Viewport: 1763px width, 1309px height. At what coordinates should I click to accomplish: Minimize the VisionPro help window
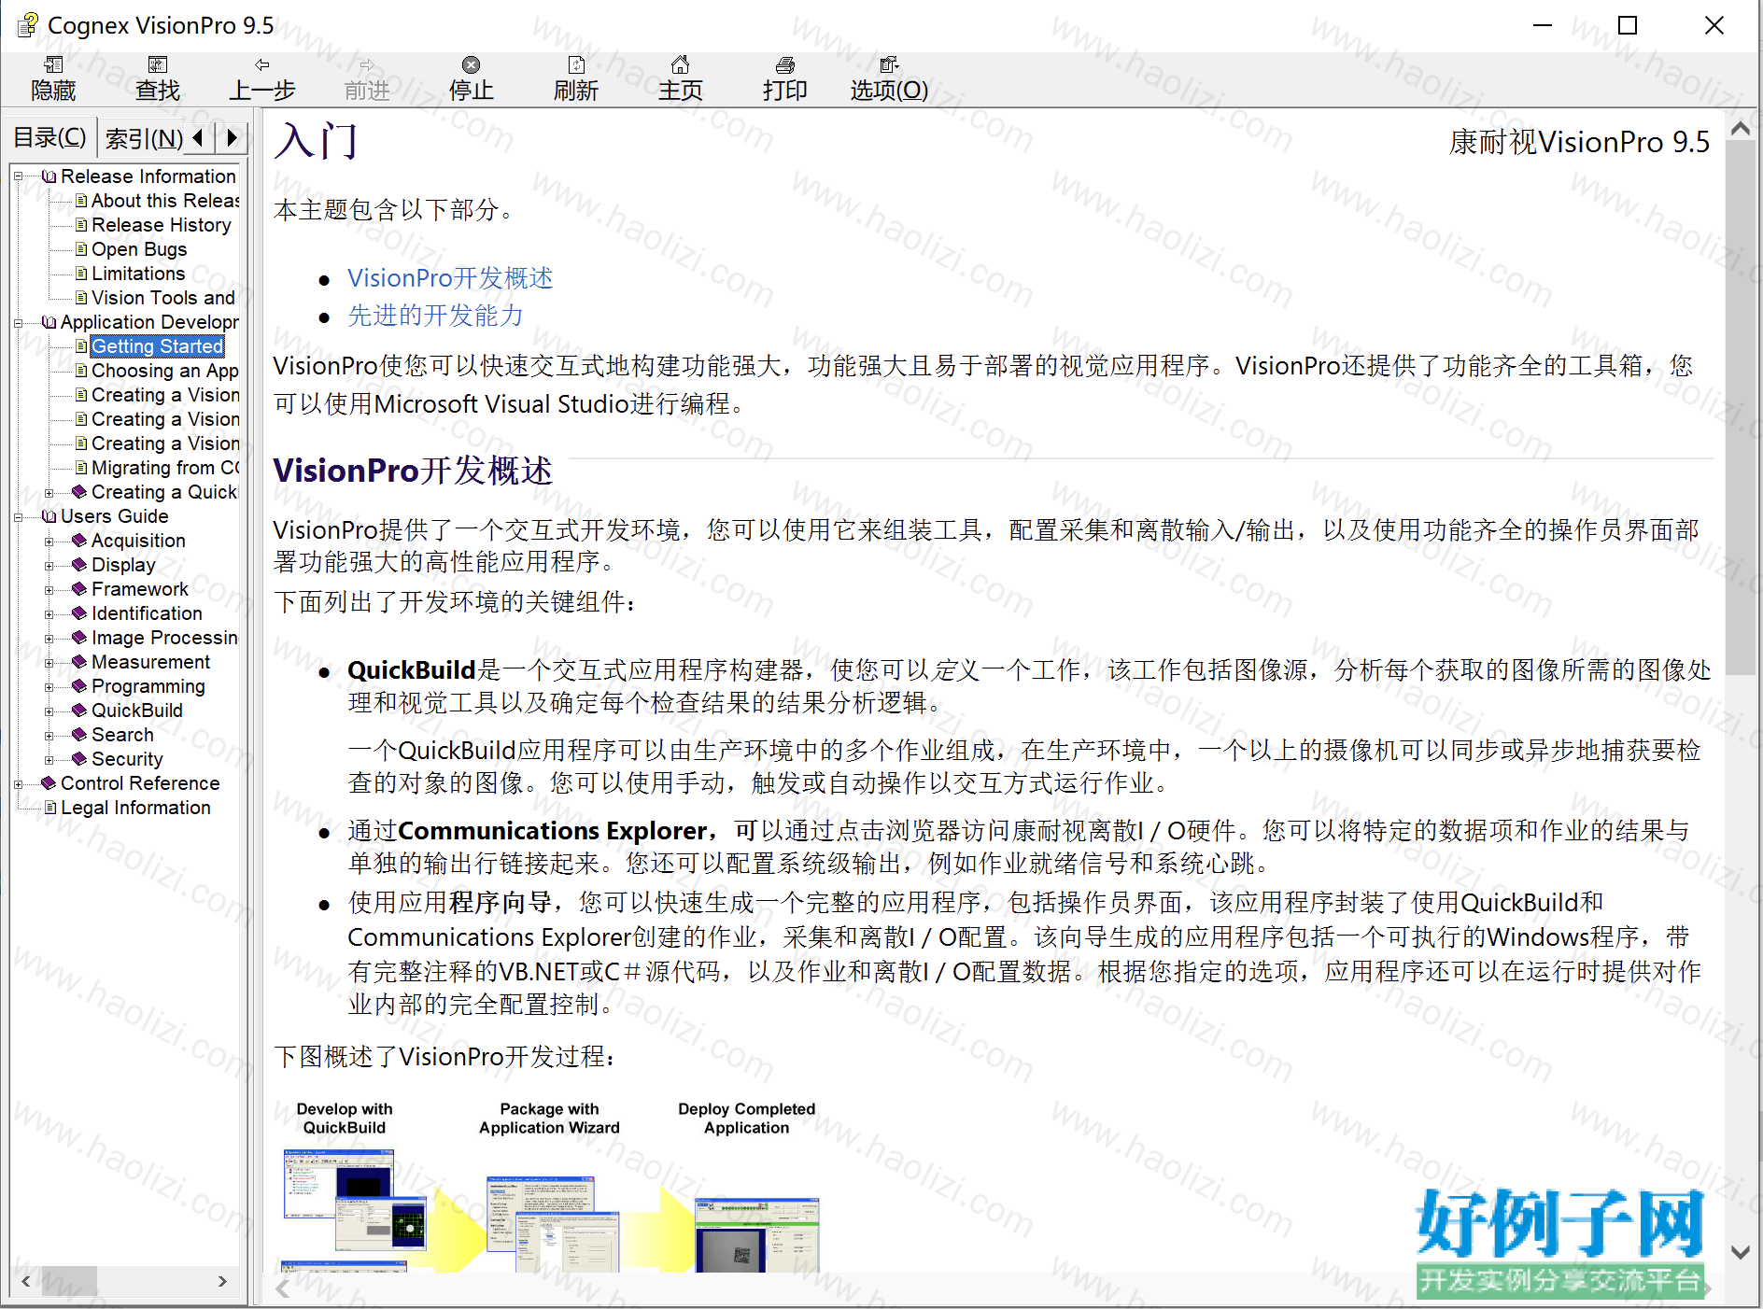pyautogui.click(x=1543, y=25)
